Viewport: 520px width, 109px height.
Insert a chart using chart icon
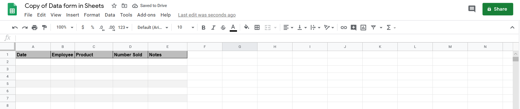pyautogui.click(x=363, y=27)
